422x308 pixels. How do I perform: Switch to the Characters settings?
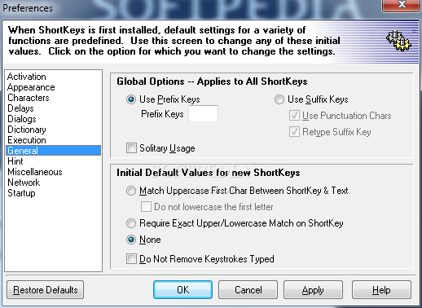29,98
